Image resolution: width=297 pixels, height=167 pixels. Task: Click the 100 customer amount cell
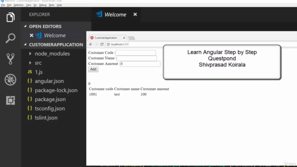[143, 94]
